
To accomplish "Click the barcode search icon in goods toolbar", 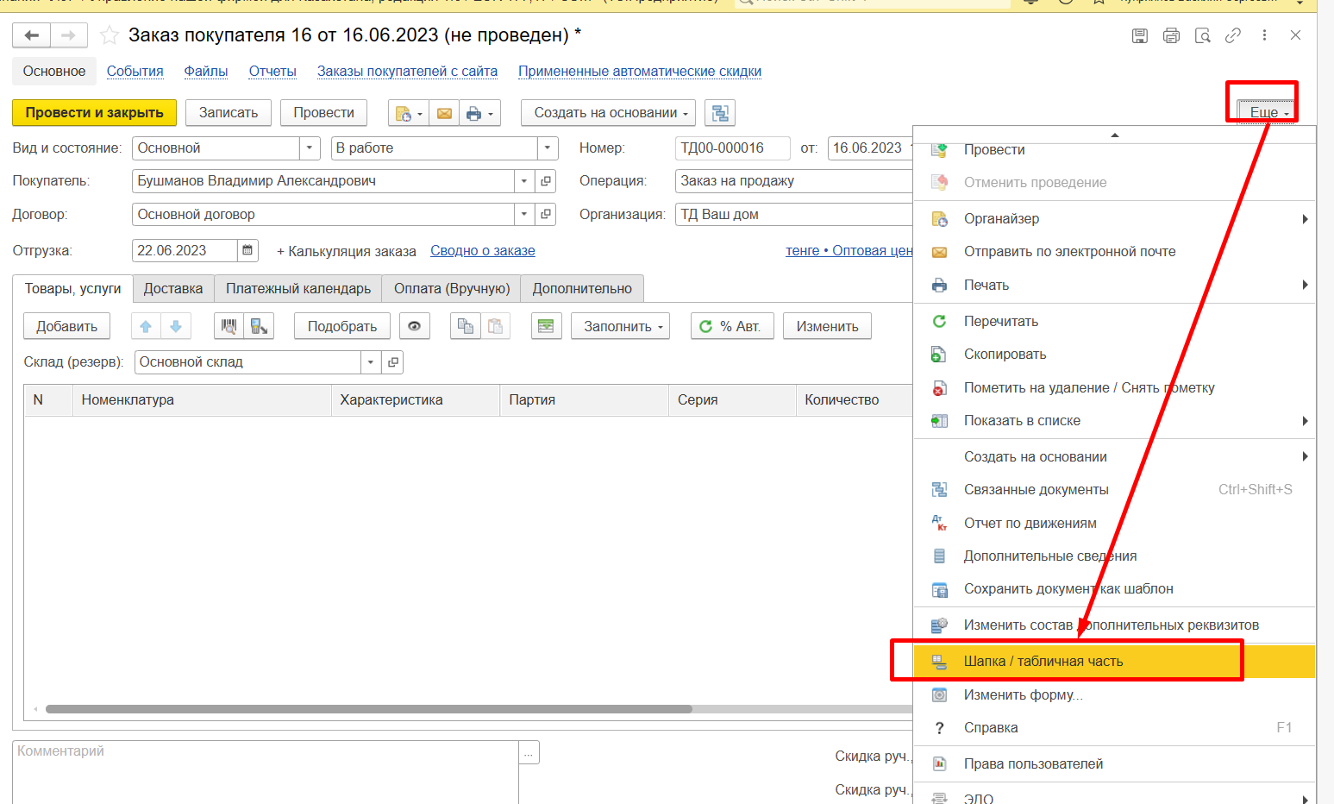I will [229, 326].
